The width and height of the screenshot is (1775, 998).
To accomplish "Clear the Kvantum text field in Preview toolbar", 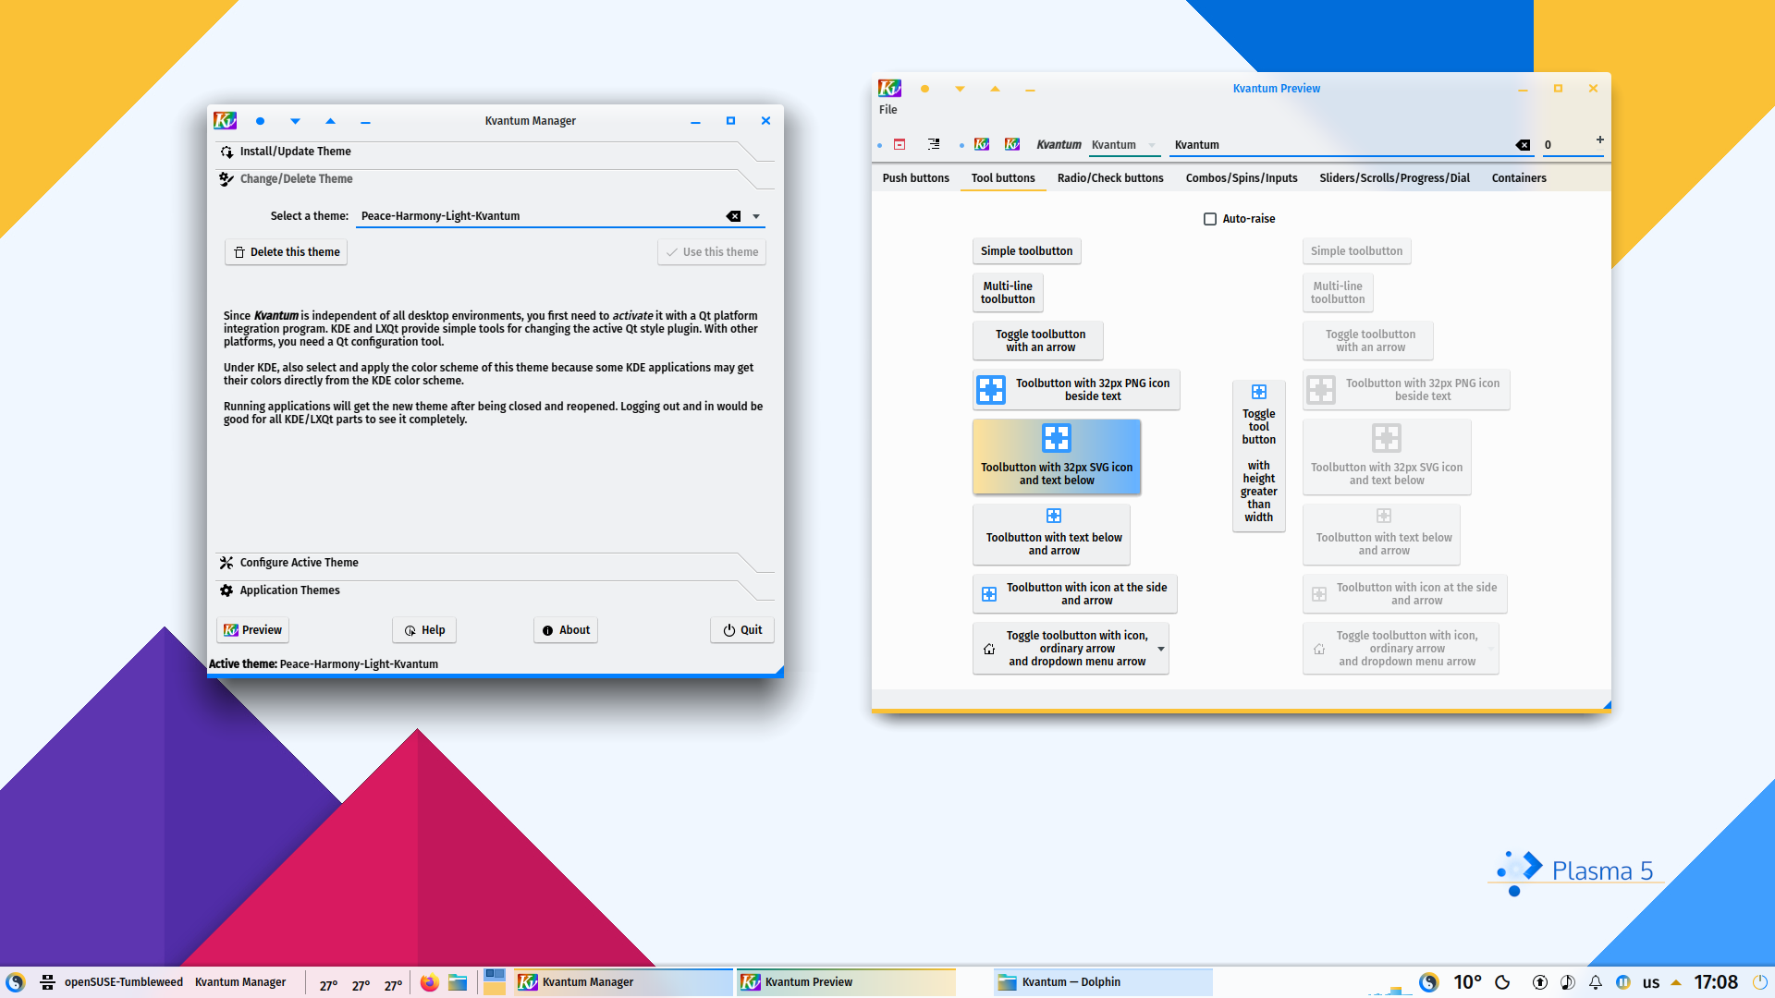I will click(x=1523, y=145).
